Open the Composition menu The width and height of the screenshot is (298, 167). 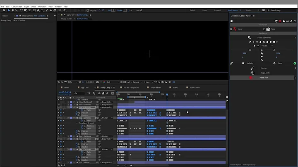(17, 7)
